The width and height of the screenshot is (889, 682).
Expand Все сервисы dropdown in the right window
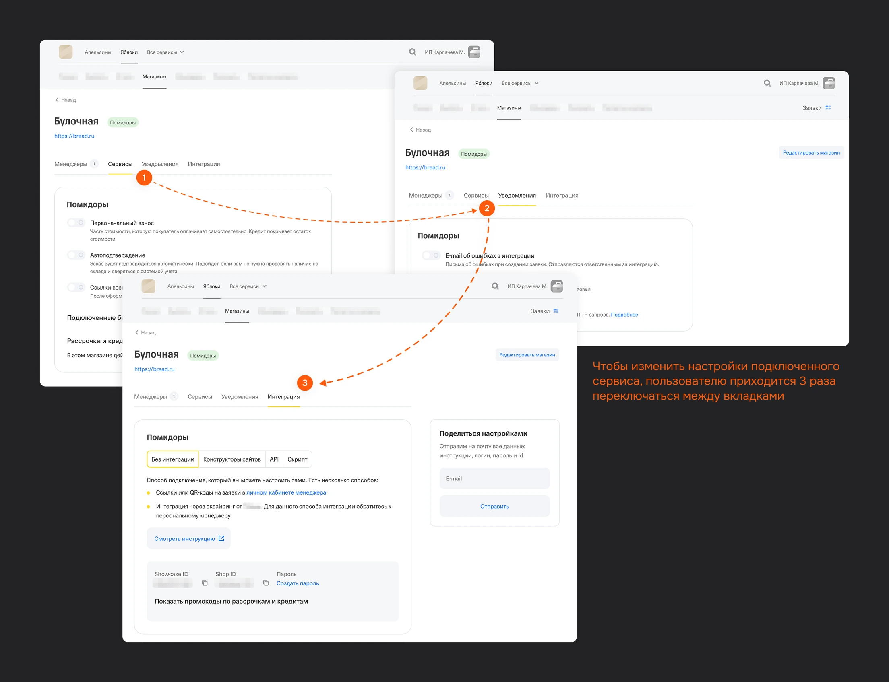pos(520,83)
